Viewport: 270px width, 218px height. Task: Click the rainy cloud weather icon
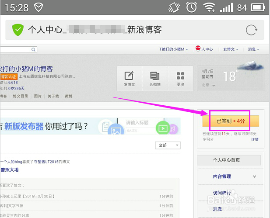pos(251,66)
